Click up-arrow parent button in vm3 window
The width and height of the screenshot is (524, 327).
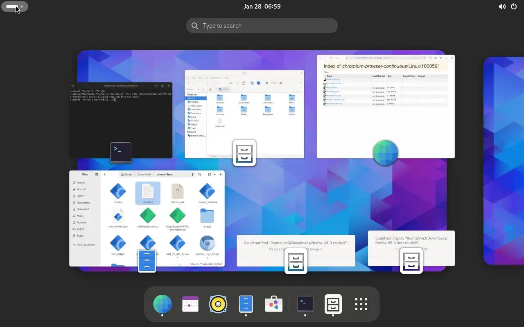coord(231,83)
